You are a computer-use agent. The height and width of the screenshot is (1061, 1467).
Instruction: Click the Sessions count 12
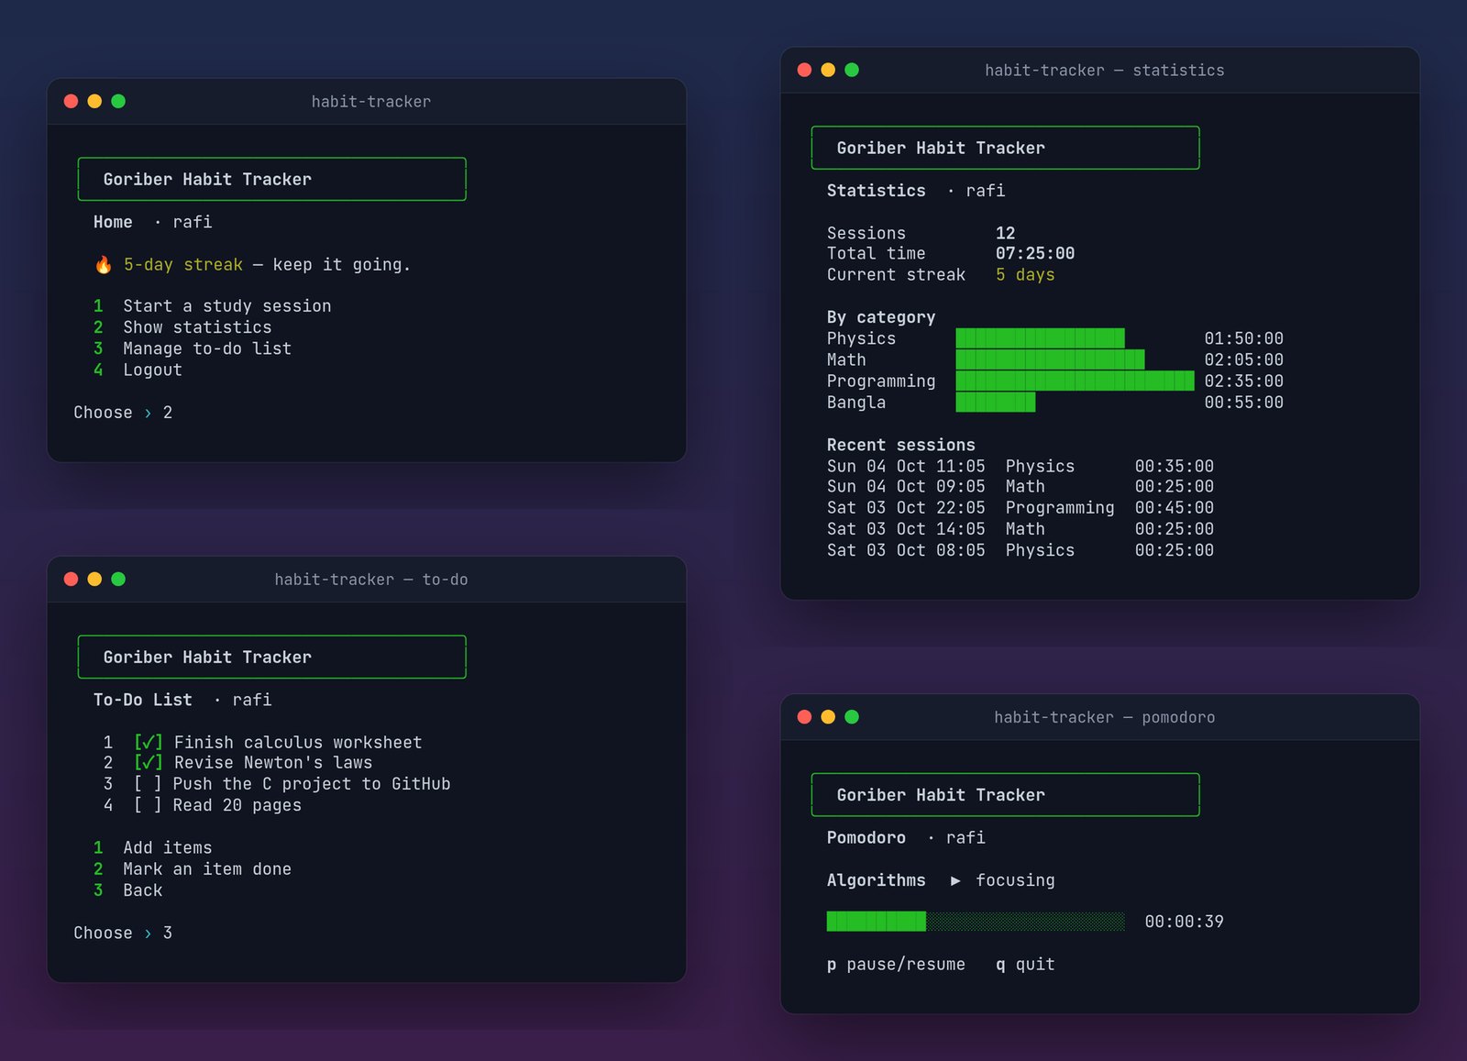point(1006,233)
